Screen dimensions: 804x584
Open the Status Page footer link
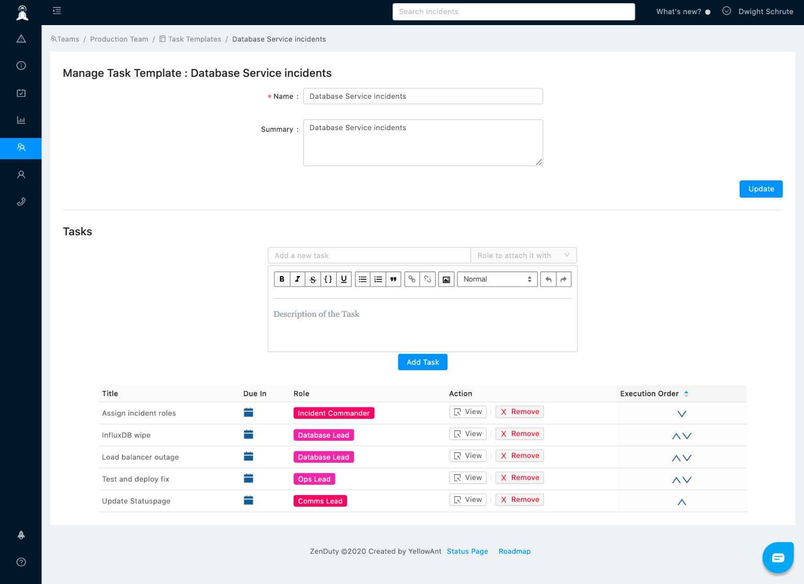(467, 551)
